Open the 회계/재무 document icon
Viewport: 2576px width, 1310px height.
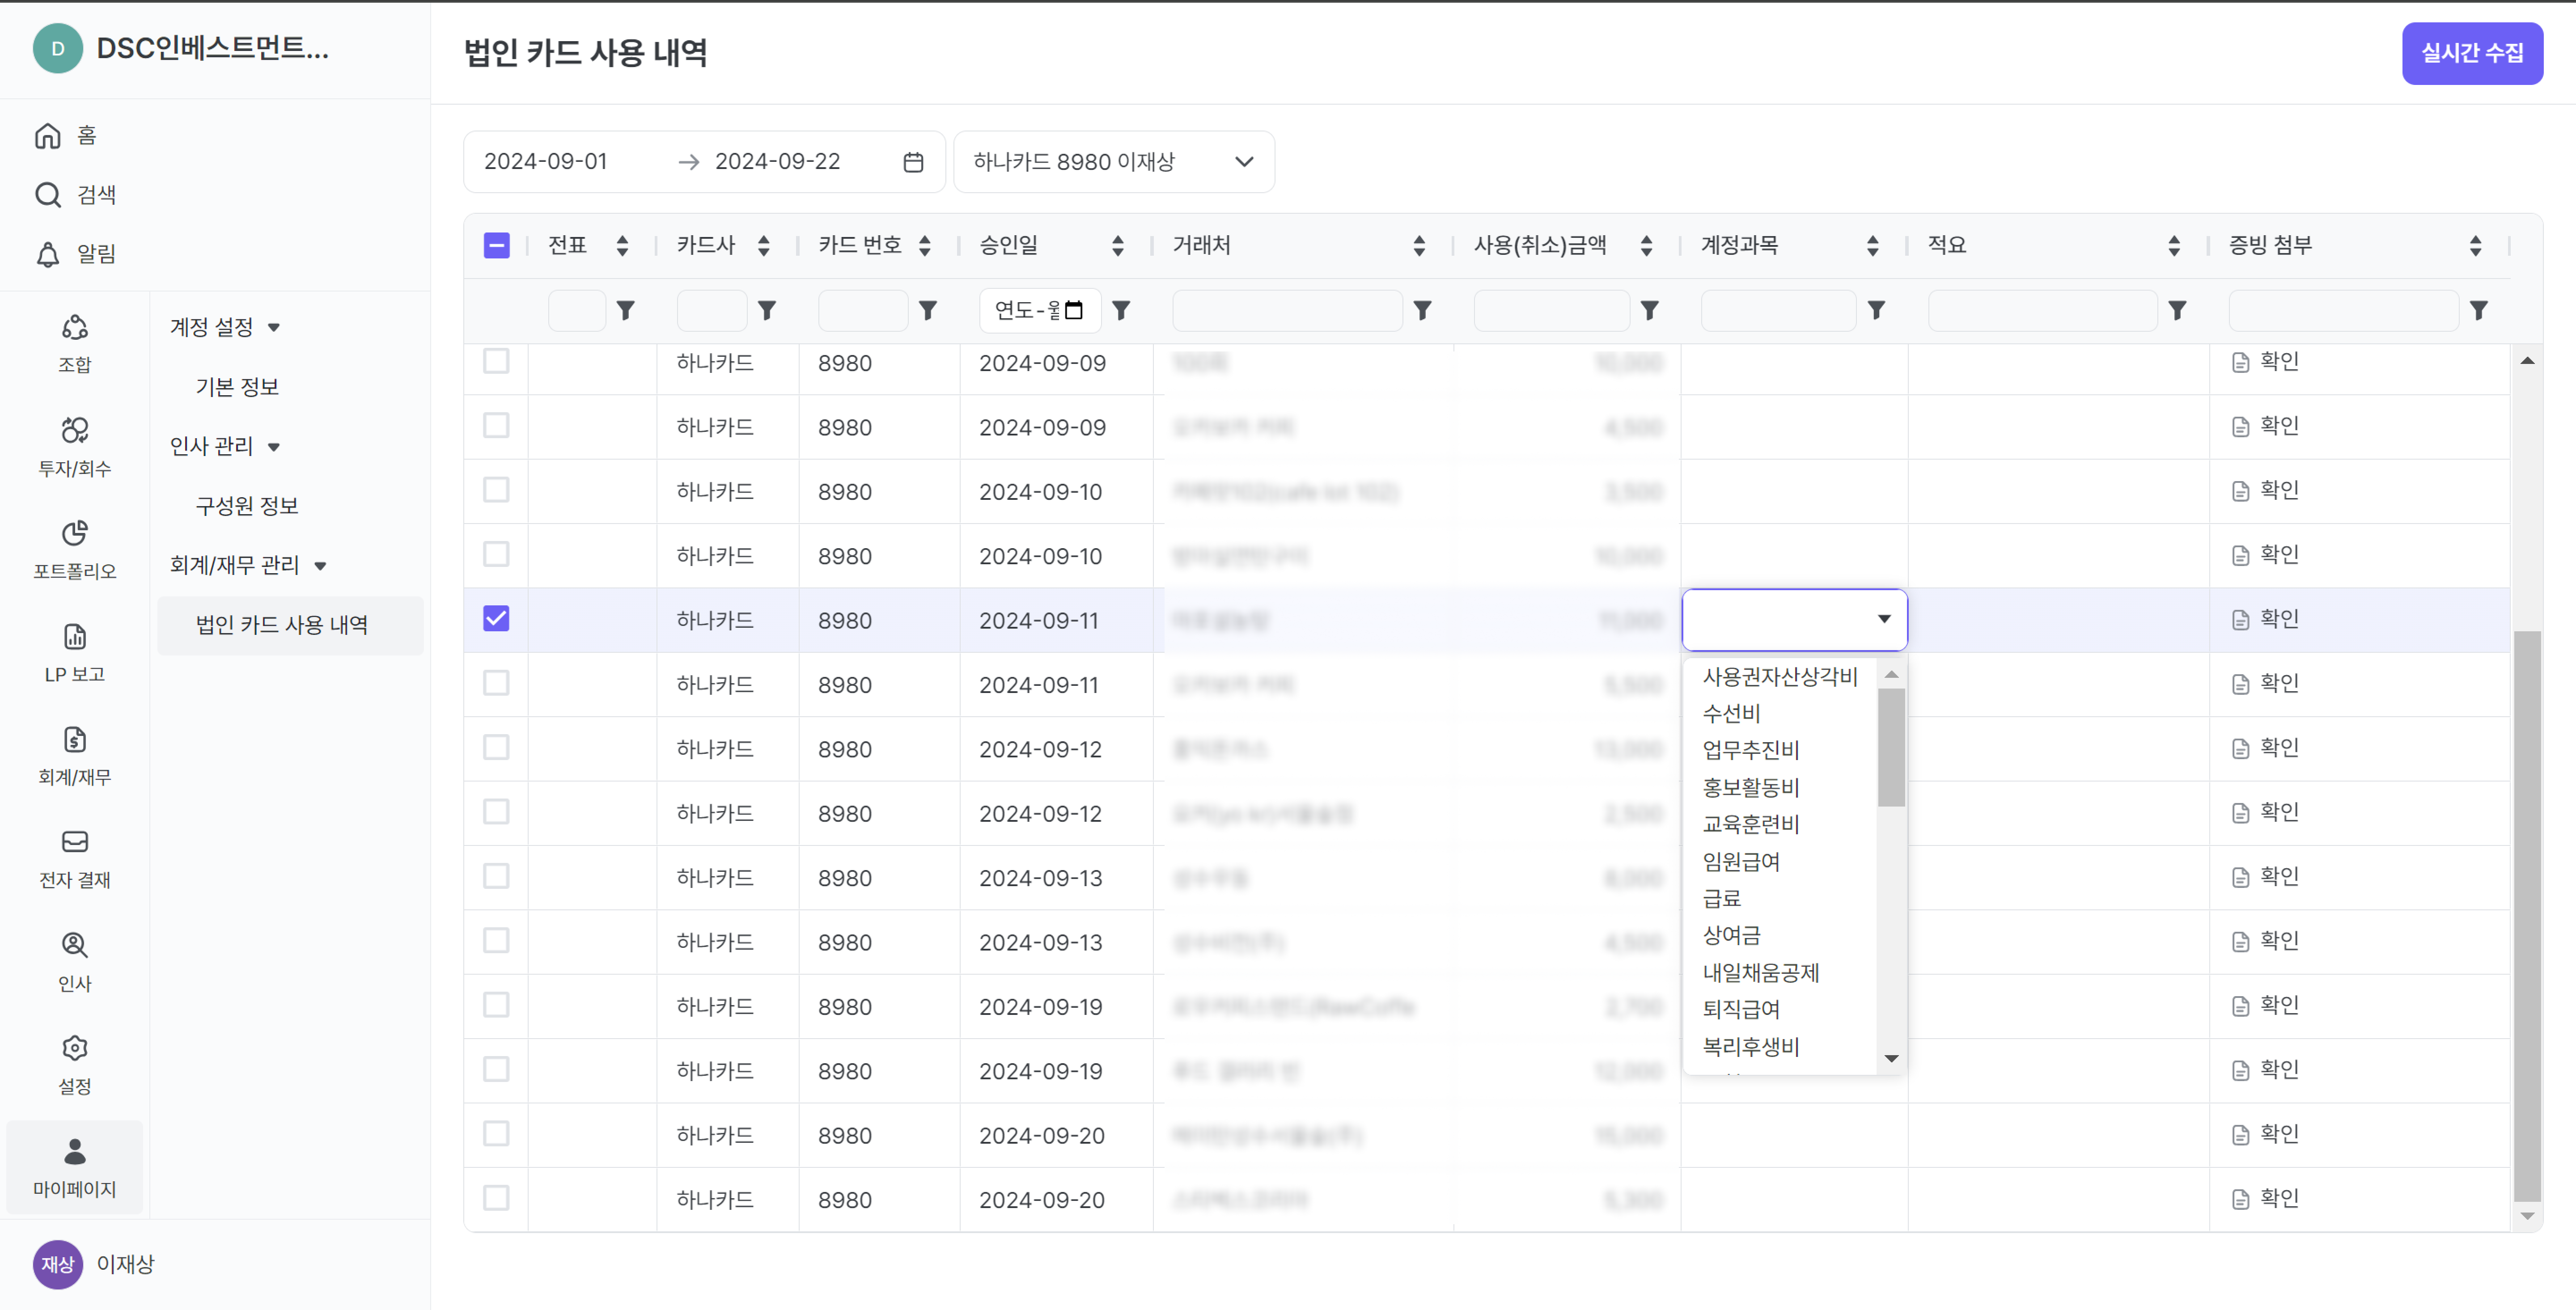coord(75,740)
